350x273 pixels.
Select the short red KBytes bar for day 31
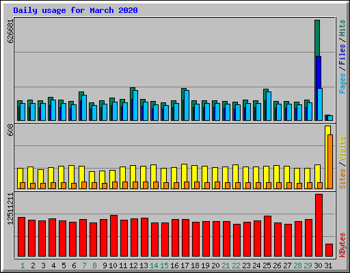coord(329,250)
